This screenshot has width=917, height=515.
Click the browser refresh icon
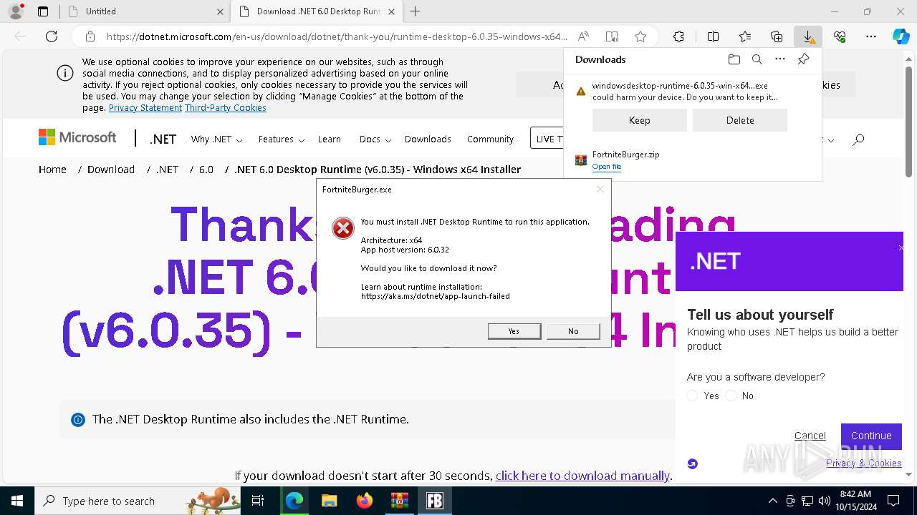(52, 36)
